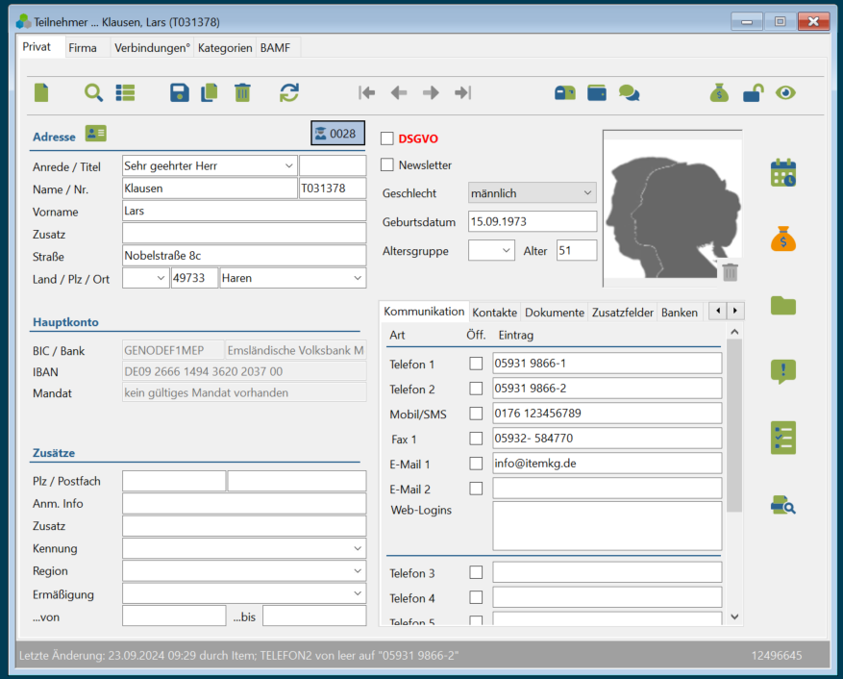Image resolution: width=843 pixels, height=679 pixels.
Task: Expand the Region dropdown
Action: (x=358, y=571)
